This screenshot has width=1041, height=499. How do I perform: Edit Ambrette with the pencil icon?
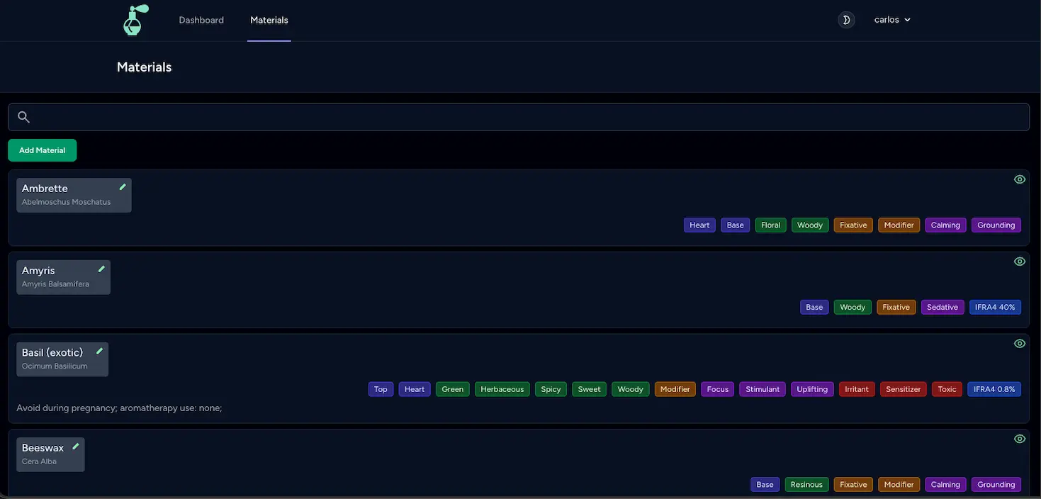click(x=123, y=187)
